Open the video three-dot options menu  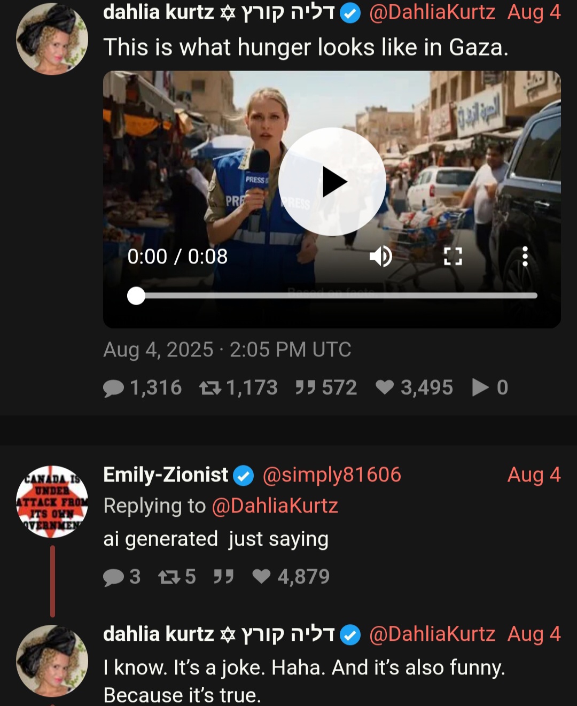(525, 257)
